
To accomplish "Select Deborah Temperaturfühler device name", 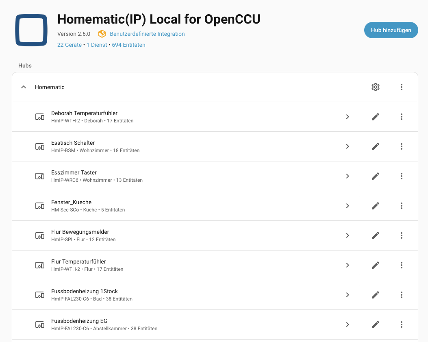I will point(85,113).
